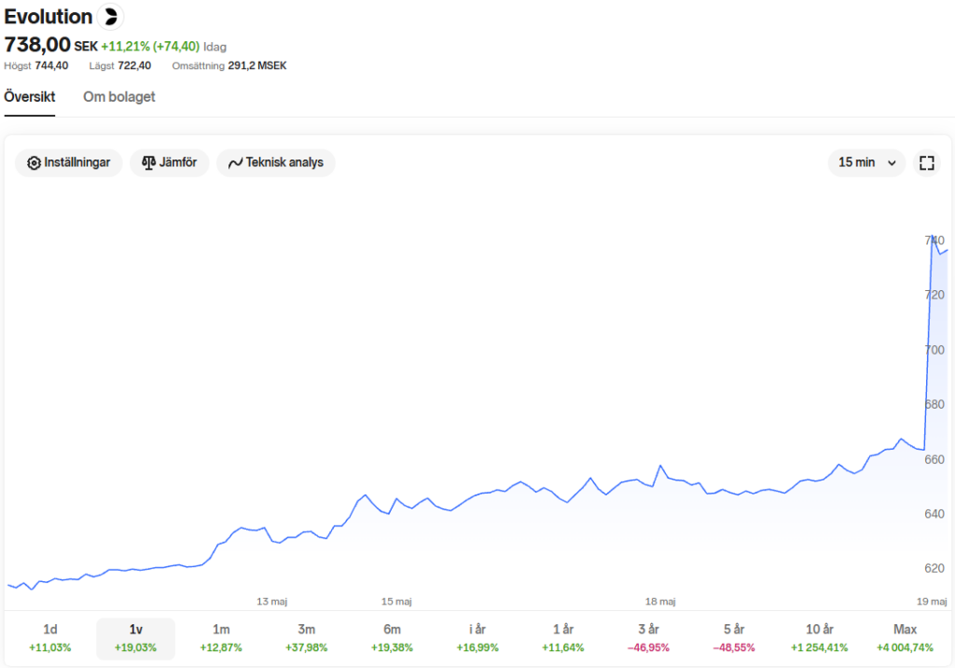Select the Max time range
Screen dimensions: 955x668
pyautogui.click(x=905, y=638)
